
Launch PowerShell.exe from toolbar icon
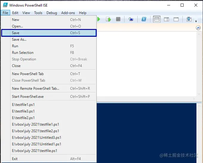click(144, 19)
